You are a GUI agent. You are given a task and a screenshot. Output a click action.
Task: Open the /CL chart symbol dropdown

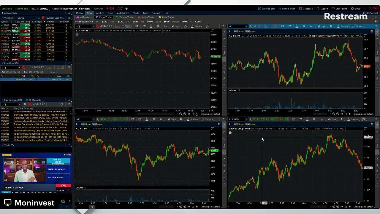(246, 26)
